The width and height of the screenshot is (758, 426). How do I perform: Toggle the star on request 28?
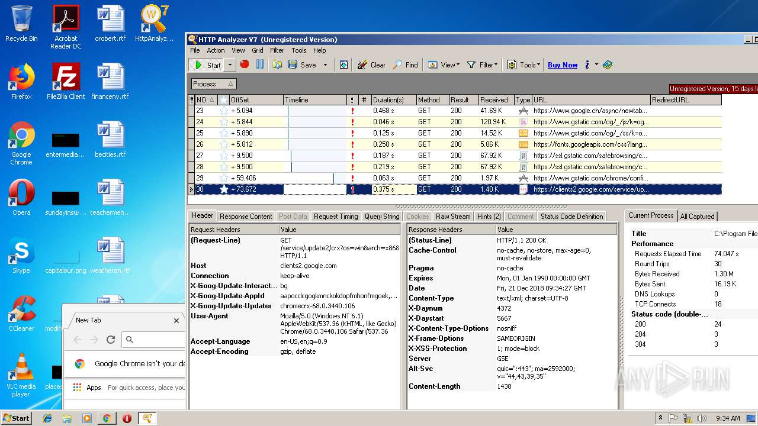point(224,167)
